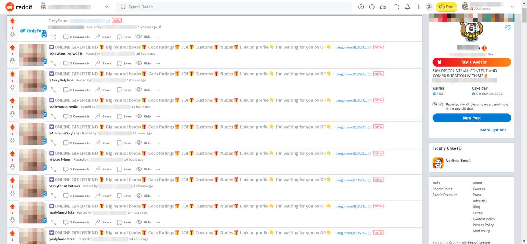527x244 pixels.
Task: Open the r/JuicyOnlyfans post thumbnail
Action: pos(33,81)
